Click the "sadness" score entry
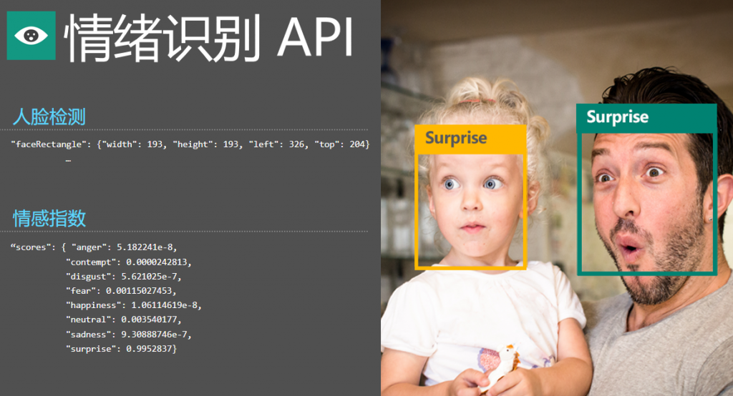This screenshot has height=396, width=733. coord(128,334)
